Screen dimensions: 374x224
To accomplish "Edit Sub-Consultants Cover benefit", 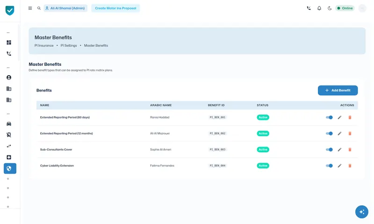I will (x=339, y=149).
